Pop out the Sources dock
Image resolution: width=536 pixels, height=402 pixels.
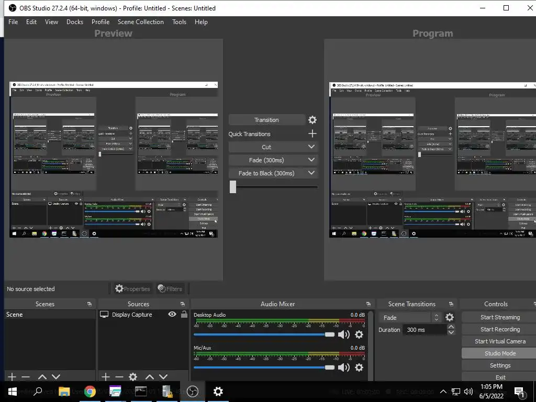click(x=183, y=304)
